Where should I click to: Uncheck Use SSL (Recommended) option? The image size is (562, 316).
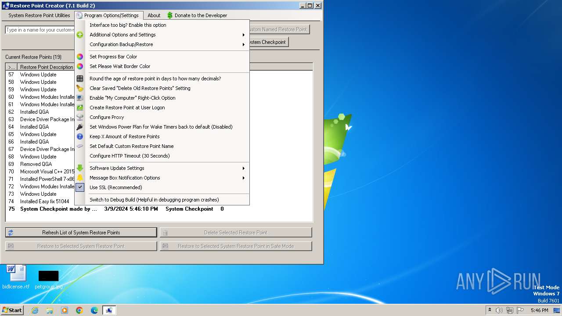(x=162, y=187)
